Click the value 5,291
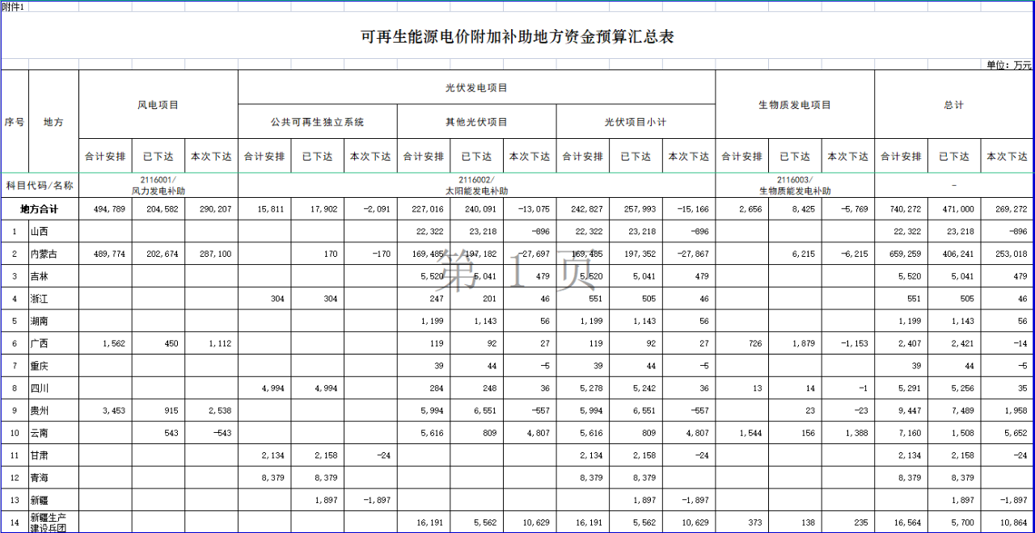Image resolution: width=1035 pixels, height=533 pixels. tap(910, 388)
